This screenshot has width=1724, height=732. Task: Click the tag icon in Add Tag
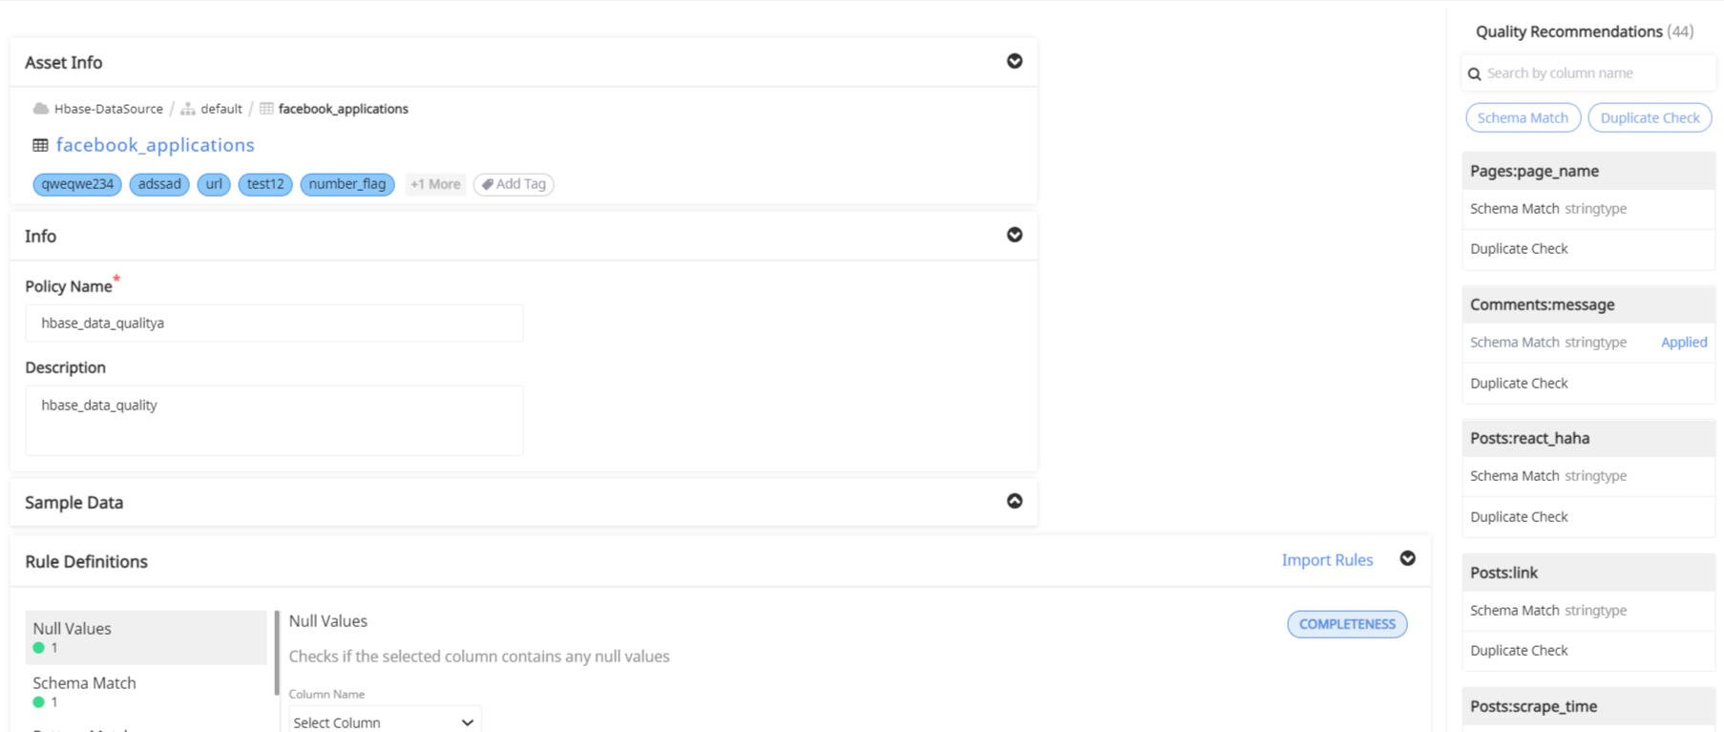pos(488,184)
